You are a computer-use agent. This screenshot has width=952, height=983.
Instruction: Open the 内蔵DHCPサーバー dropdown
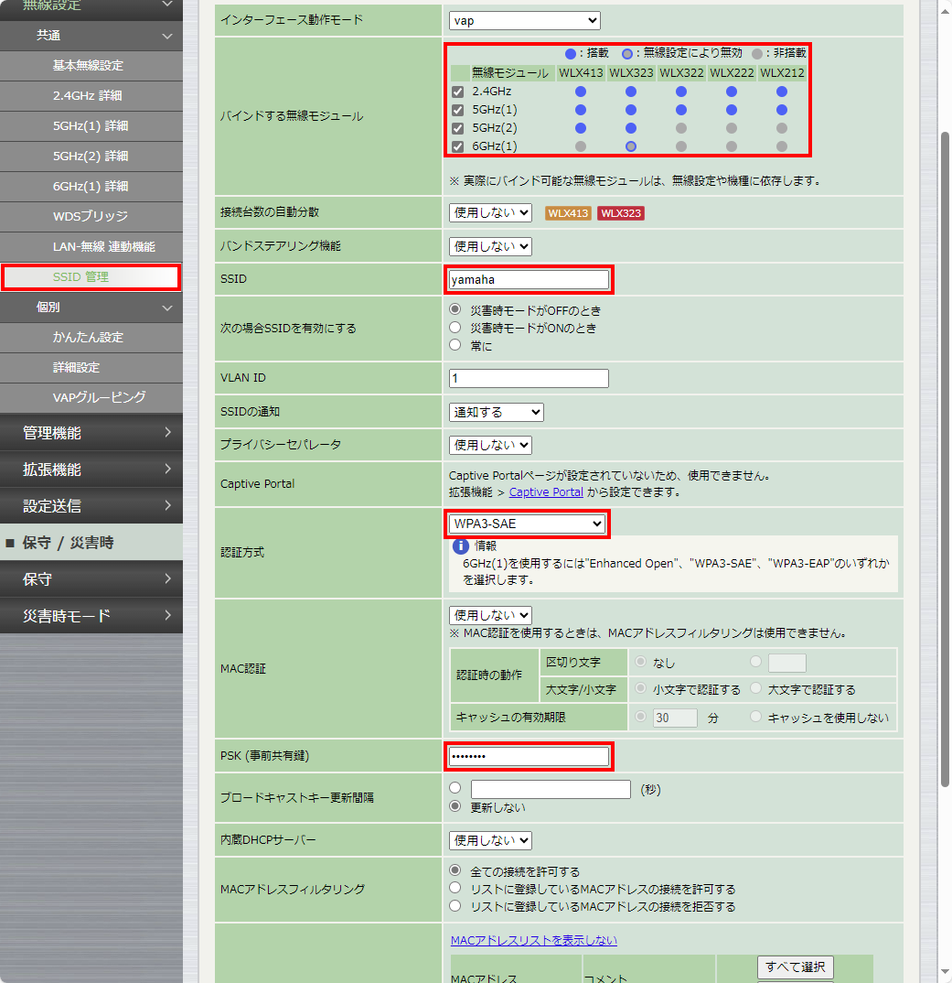(490, 840)
